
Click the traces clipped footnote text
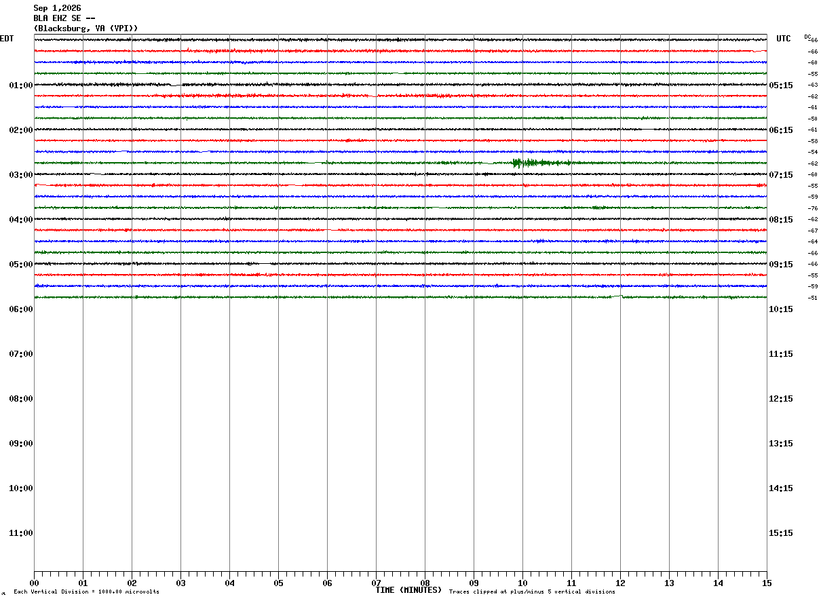click(x=532, y=592)
